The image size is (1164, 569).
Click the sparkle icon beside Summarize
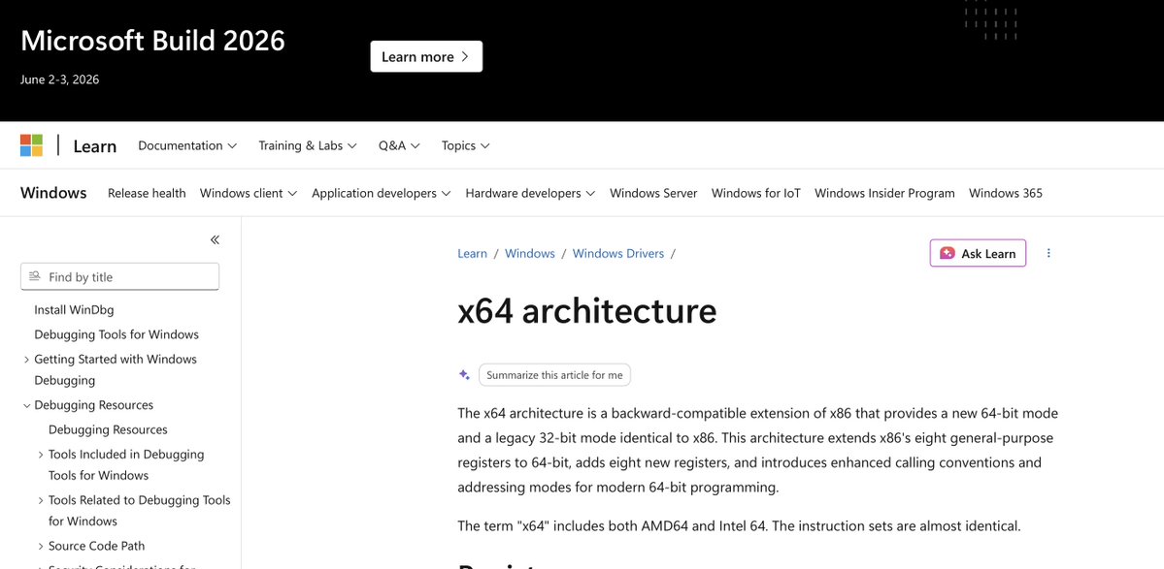(464, 375)
